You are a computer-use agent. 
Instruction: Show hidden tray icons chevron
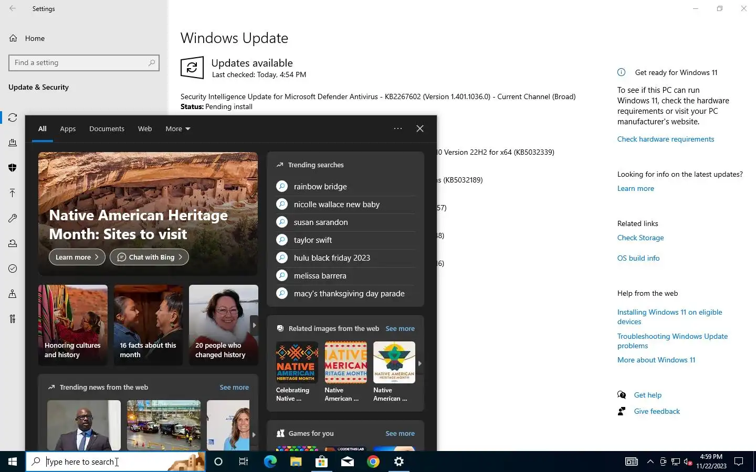[650, 462]
